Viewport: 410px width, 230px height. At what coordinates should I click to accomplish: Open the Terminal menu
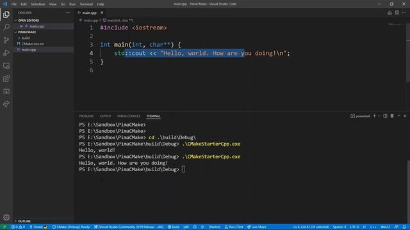click(x=86, y=4)
